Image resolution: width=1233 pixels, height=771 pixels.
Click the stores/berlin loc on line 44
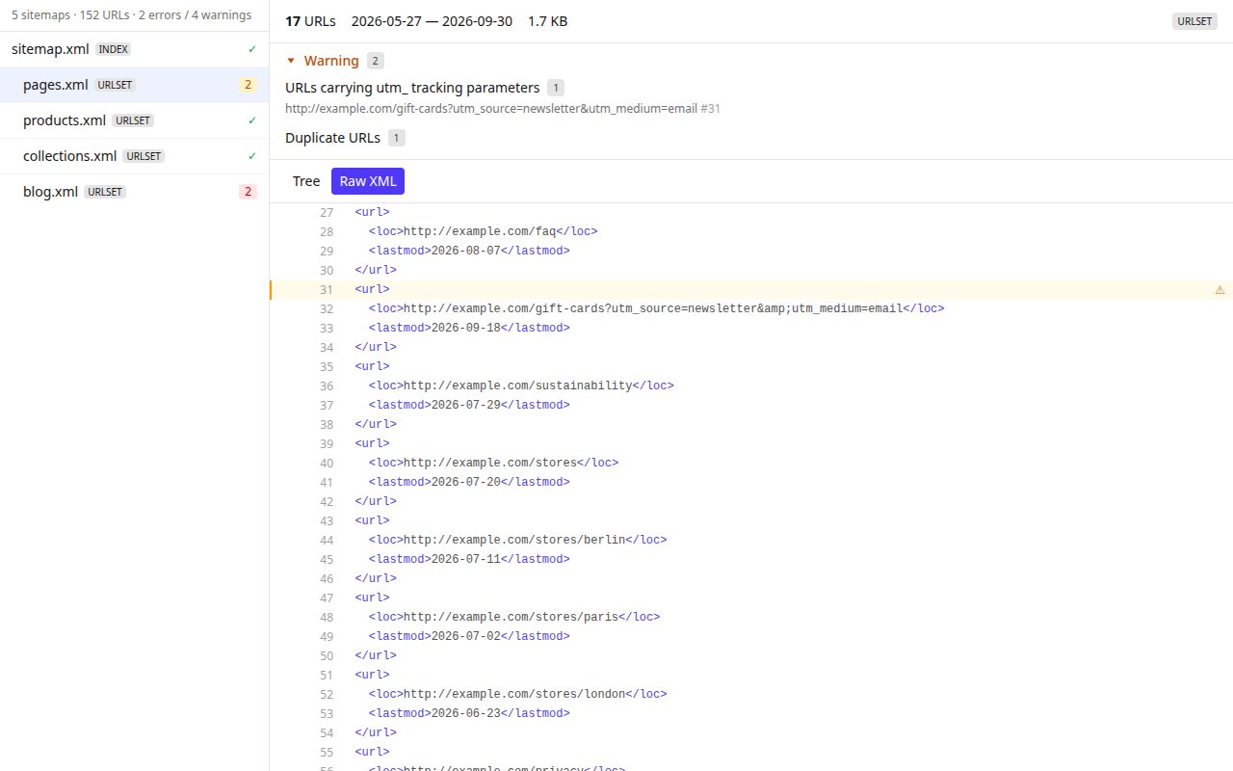coord(517,540)
